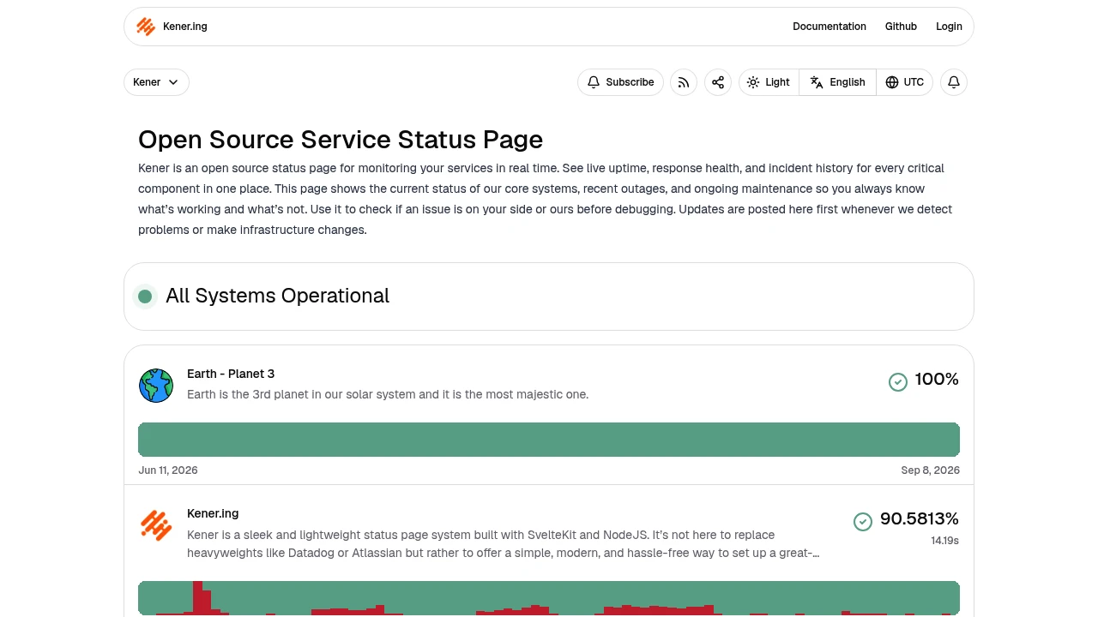Change the UTC timezone selector

point(904,82)
